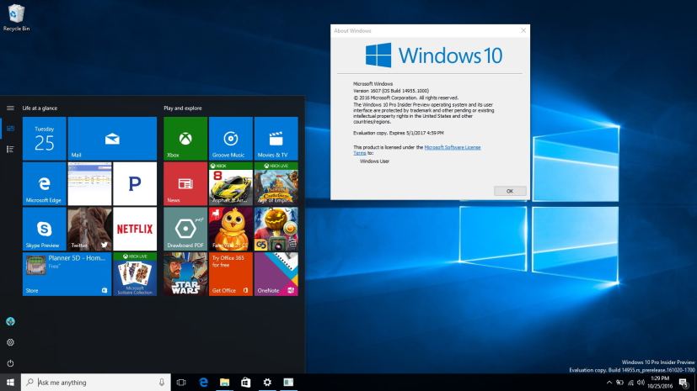This screenshot has width=697, height=391.
Task: Click the 'Version 1607' build text
Action: coord(391,91)
